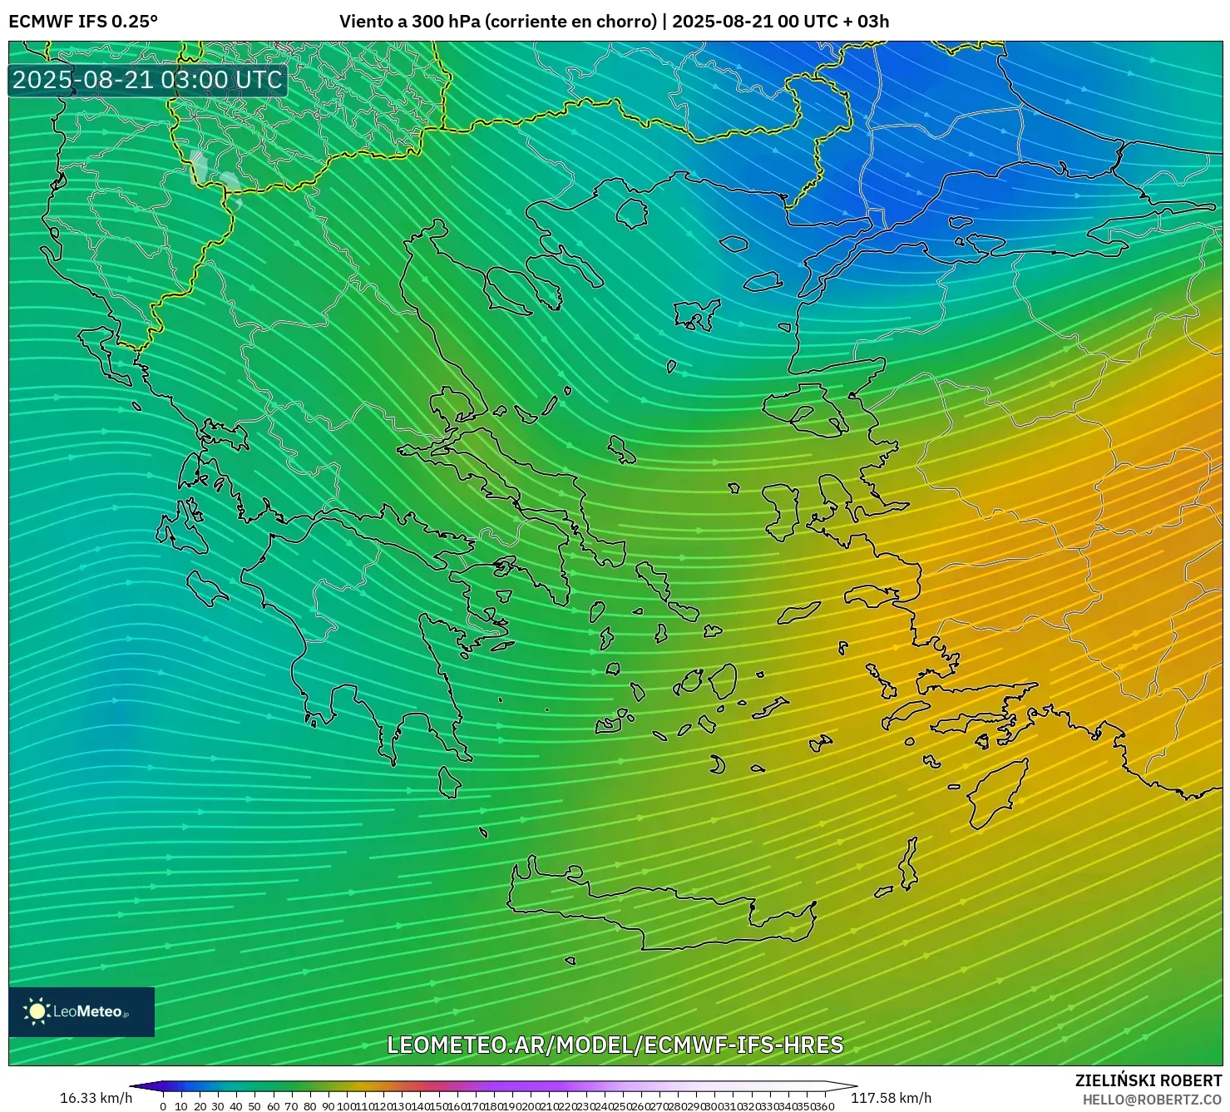Click the 2025-08-21 03:00 UTC timestamp label
The width and height of the screenshot is (1230, 1112).
click(x=148, y=80)
